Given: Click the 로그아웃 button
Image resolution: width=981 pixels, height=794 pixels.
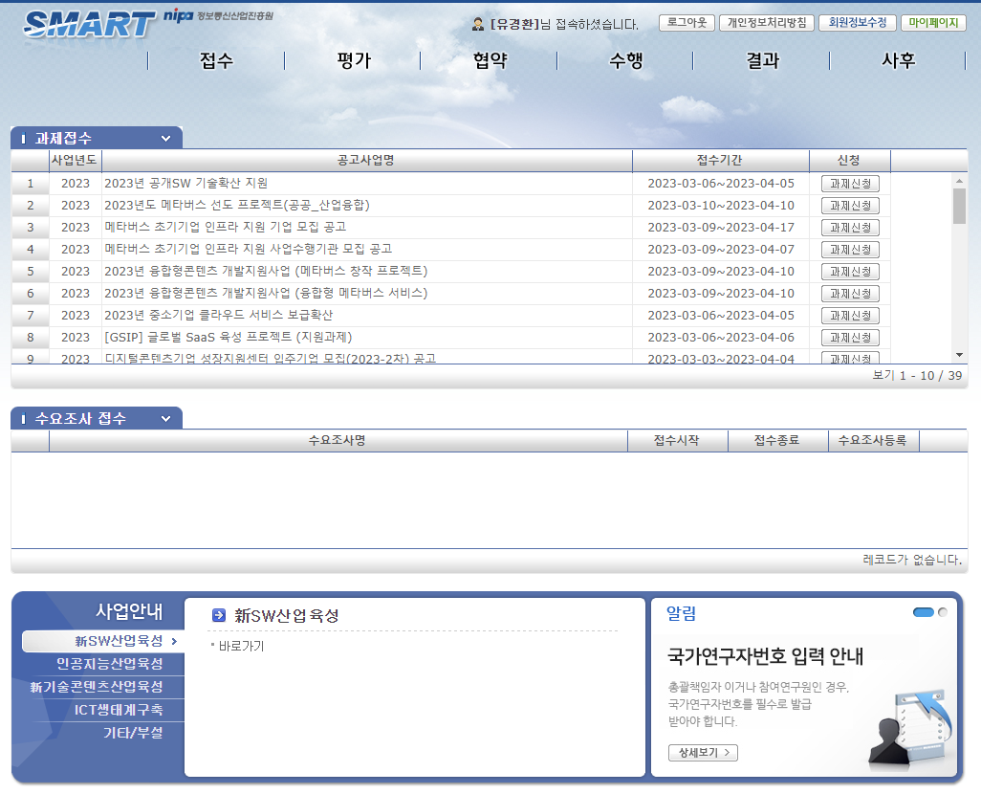Looking at the screenshot, I should (687, 23).
